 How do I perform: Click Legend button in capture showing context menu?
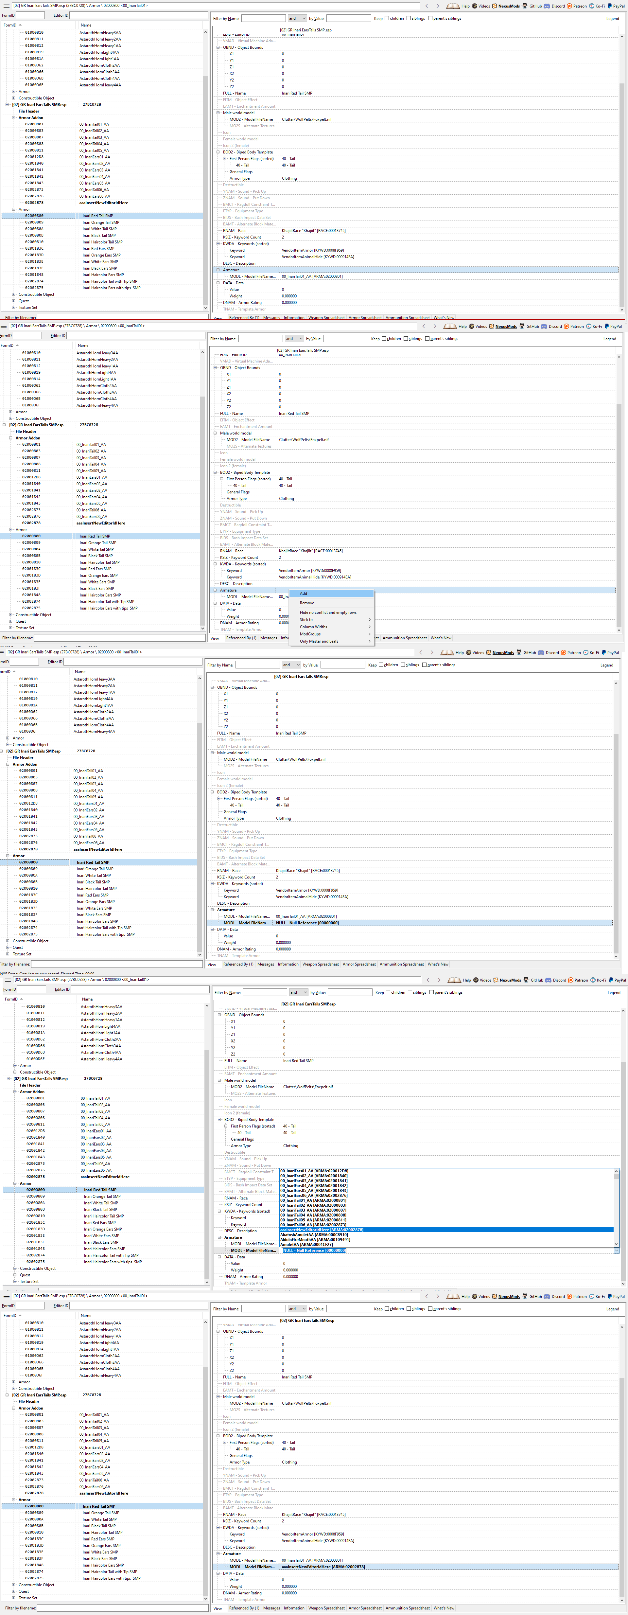click(x=609, y=339)
